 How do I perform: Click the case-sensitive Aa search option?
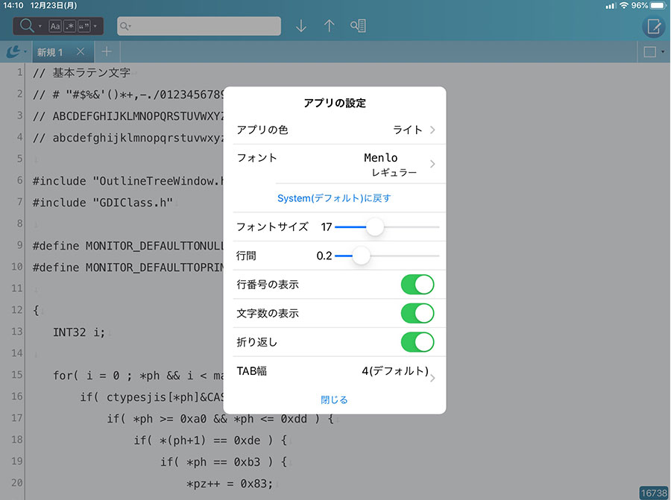coord(55,26)
